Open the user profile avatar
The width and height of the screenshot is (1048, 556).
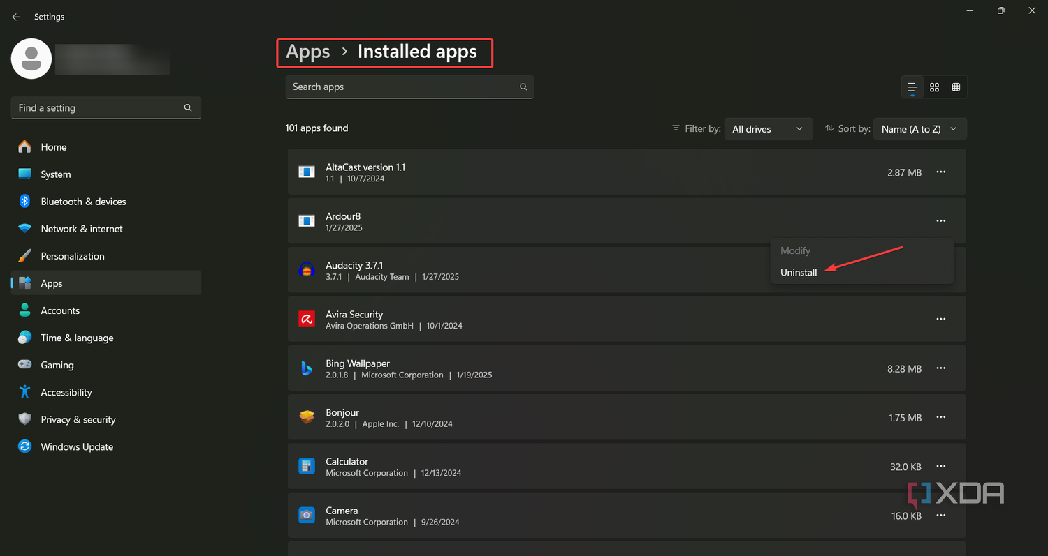point(31,59)
